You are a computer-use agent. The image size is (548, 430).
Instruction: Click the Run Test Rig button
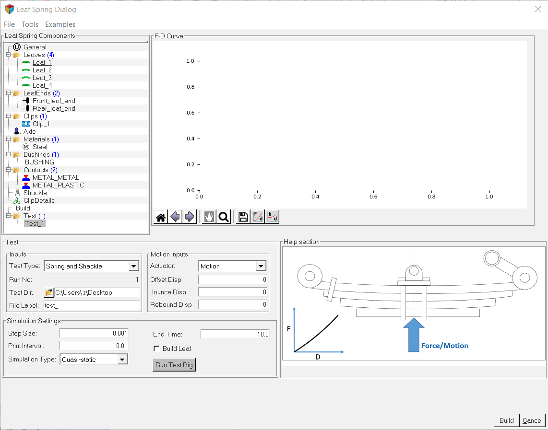(x=174, y=365)
